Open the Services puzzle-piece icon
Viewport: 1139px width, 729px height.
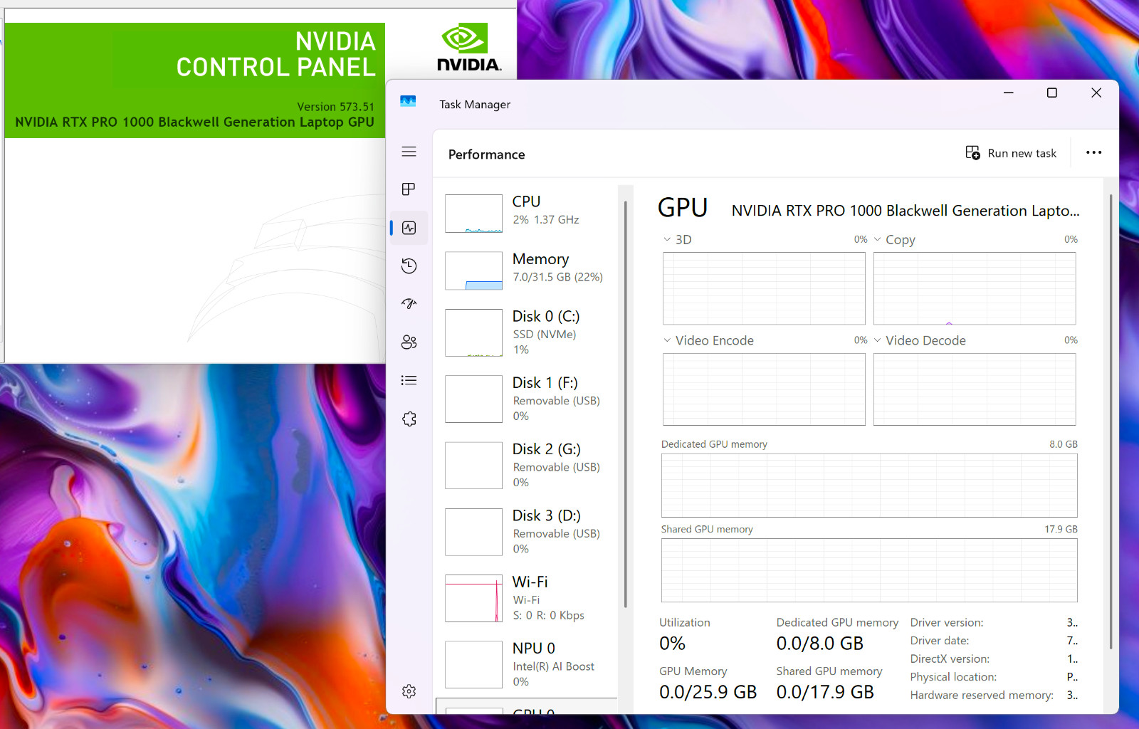(x=409, y=419)
